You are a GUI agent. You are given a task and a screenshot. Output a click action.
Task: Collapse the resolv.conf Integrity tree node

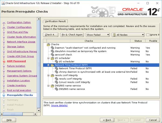pyautogui.click(x=48, y=75)
